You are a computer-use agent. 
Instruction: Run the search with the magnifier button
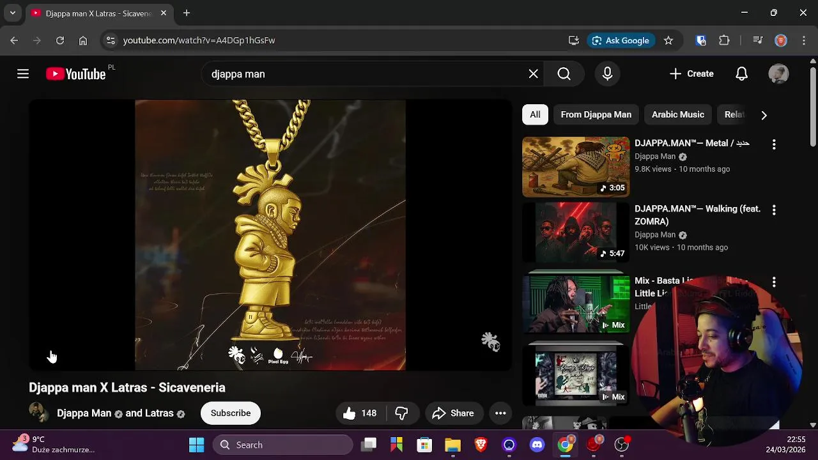[x=564, y=74]
